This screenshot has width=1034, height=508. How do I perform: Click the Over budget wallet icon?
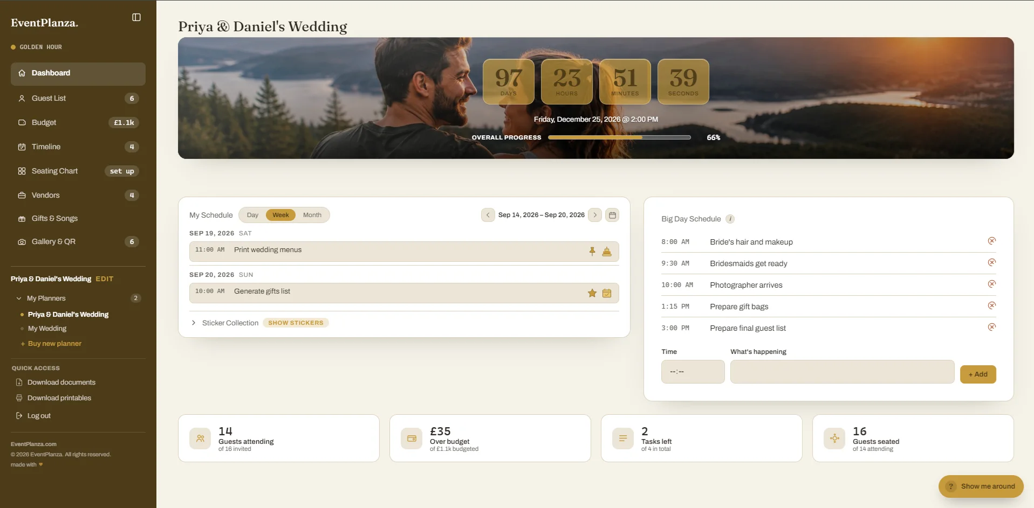(x=412, y=439)
